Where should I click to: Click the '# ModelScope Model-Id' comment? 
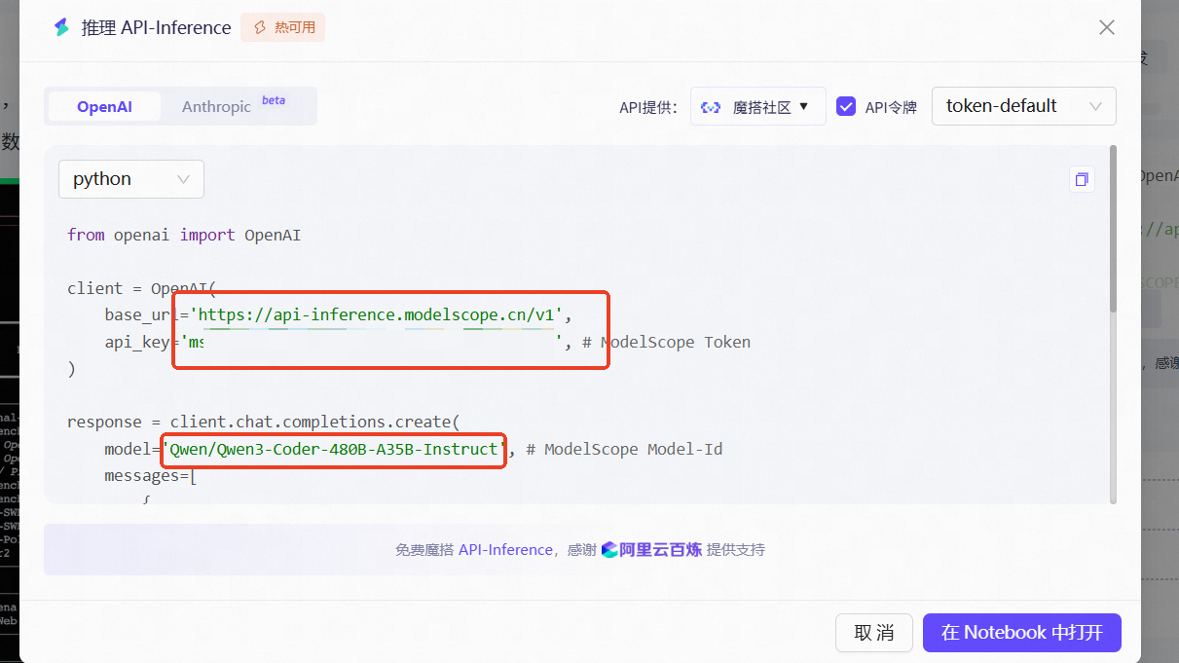[x=624, y=449]
